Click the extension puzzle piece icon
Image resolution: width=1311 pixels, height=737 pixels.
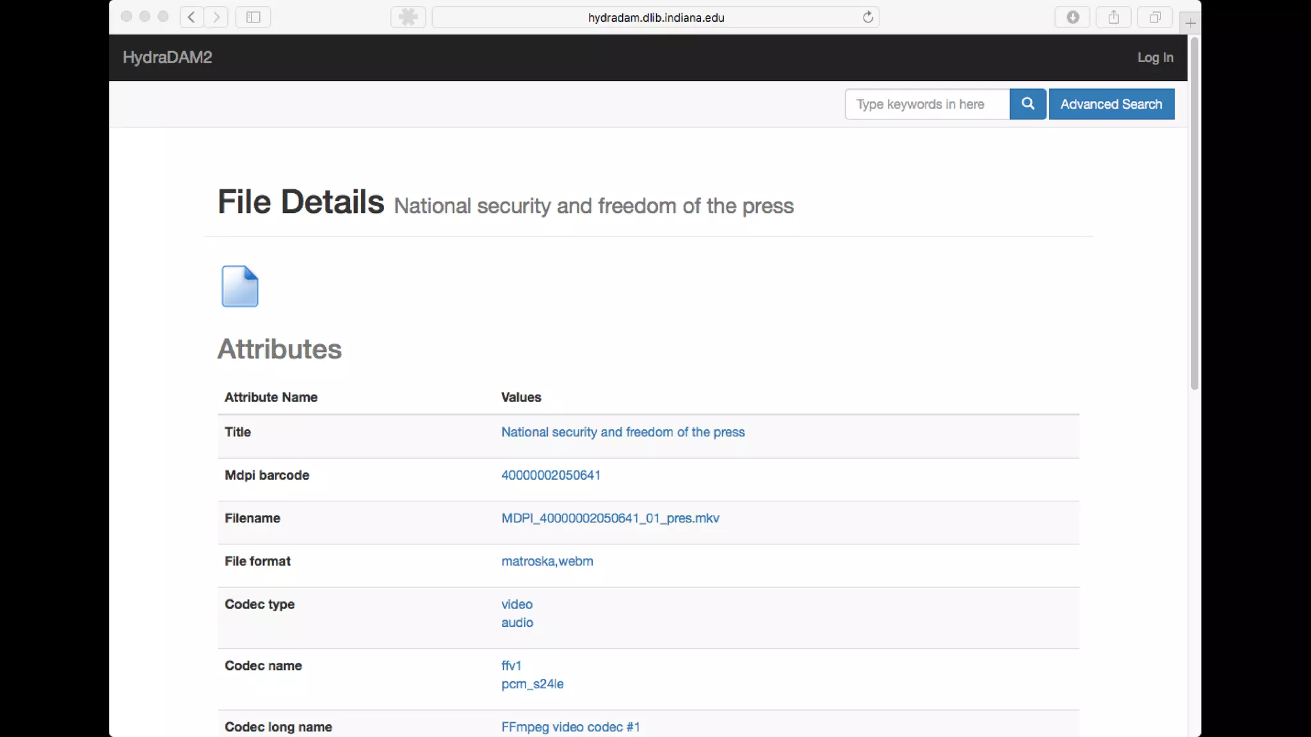pyautogui.click(x=408, y=17)
